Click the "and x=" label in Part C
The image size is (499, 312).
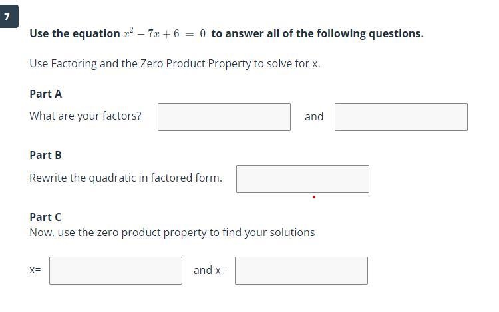[x=210, y=270]
